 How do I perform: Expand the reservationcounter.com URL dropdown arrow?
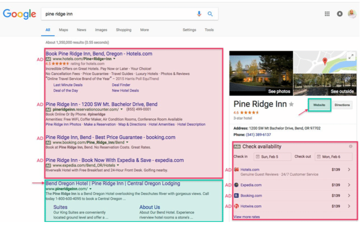coord(121,109)
